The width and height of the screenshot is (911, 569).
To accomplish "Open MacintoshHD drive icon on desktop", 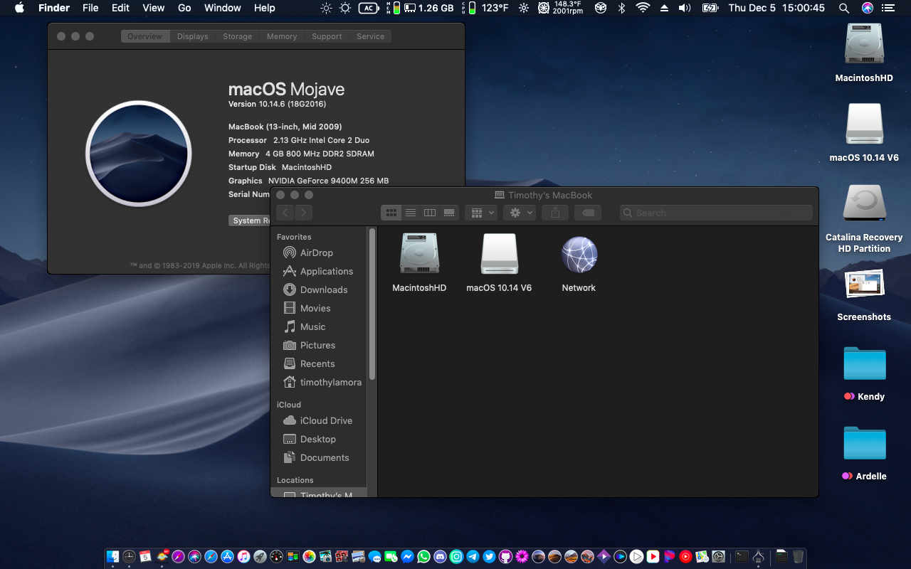I will click(864, 44).
